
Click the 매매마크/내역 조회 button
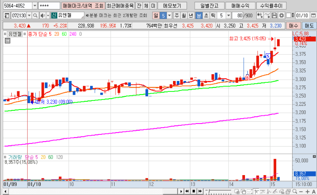coord(83,6)
